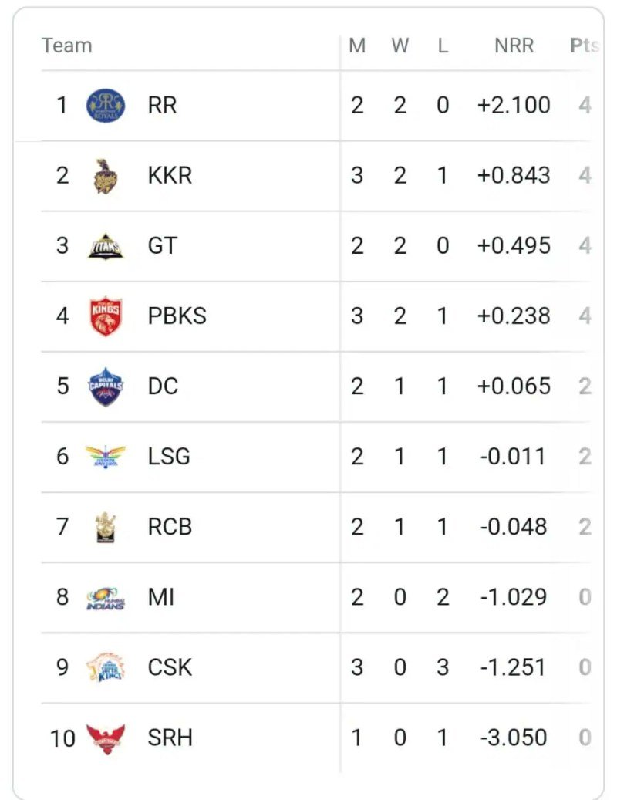Click the Rajasthan Royals team logo
This screenshot has width=617, height=800.
tap(106, 105)
